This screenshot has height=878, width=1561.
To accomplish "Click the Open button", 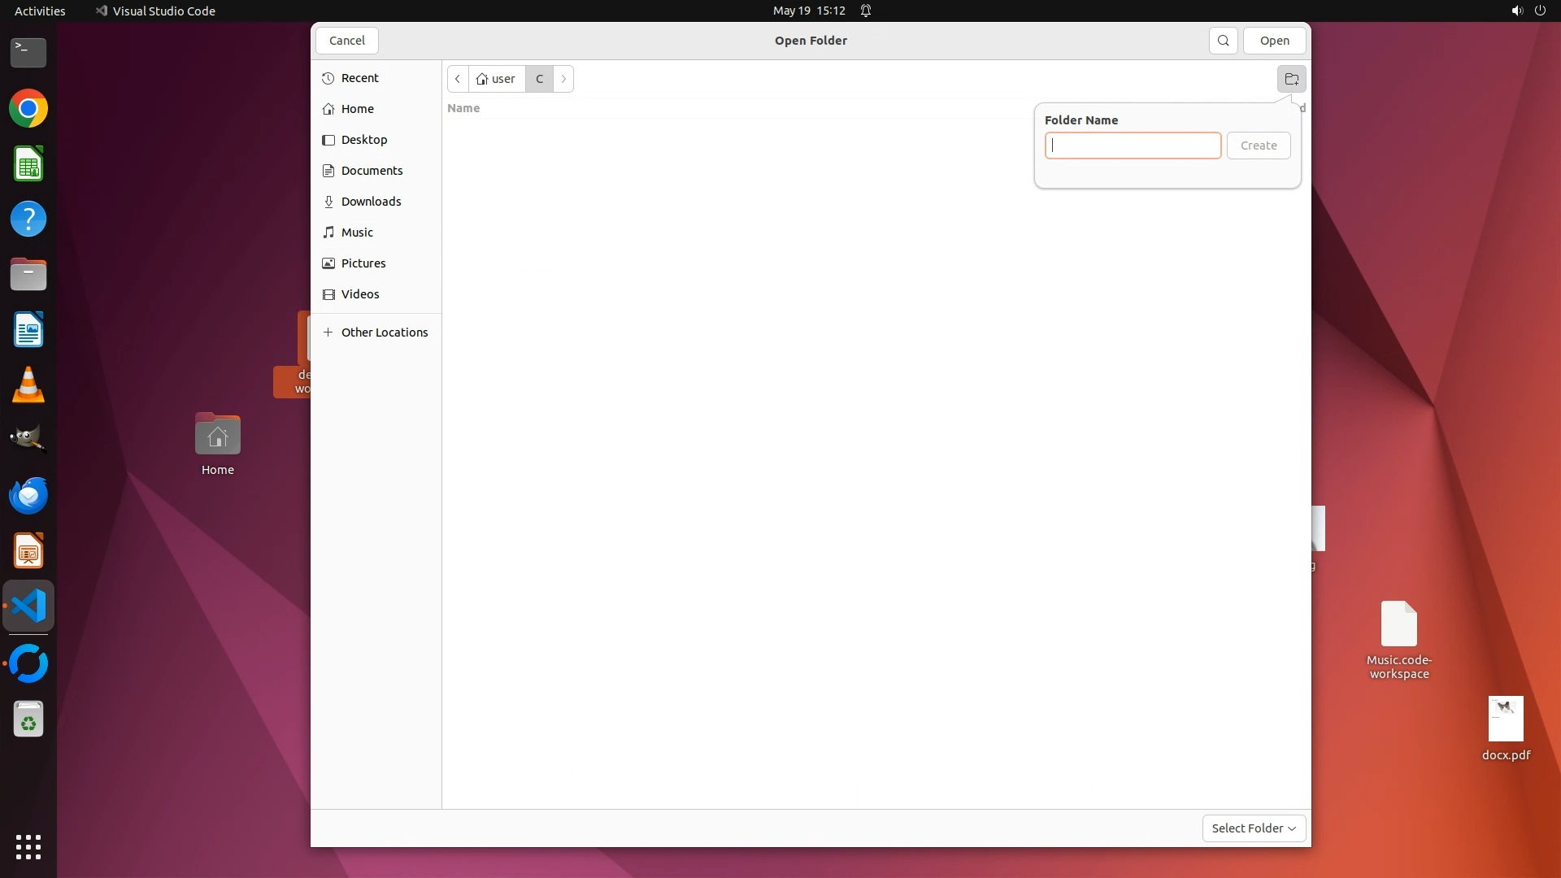I will coord(1274,41).
